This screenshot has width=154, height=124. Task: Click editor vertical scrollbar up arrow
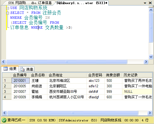(151, 10)
